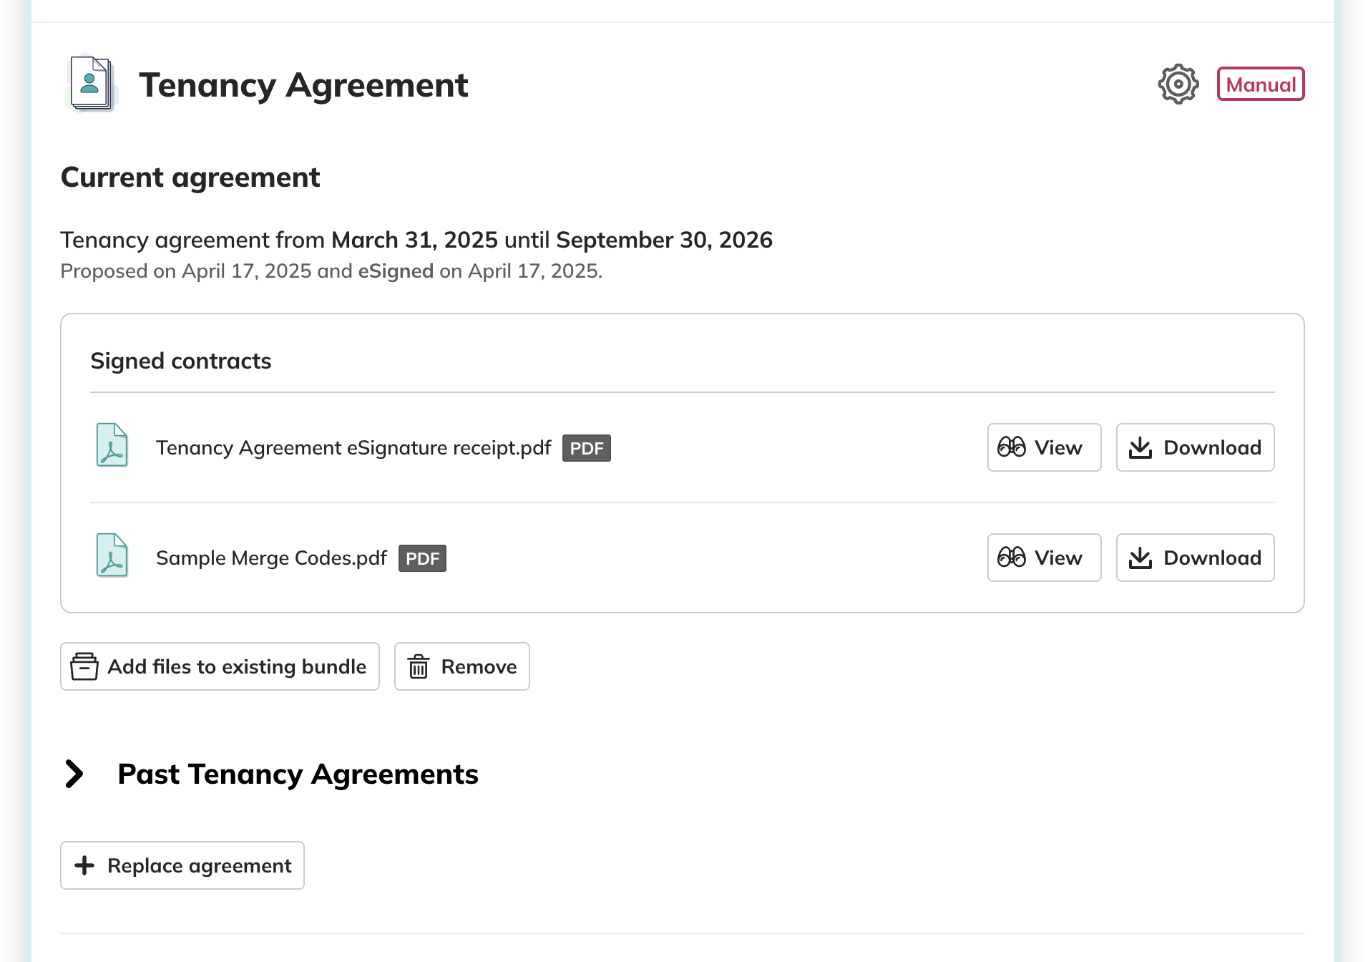This screenshot has height=962, width=1368.
Task: Open Sample Merge Codes.pdf filename
Action: point(271,558)
